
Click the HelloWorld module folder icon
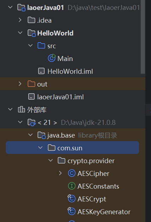[x=31, y=33]
